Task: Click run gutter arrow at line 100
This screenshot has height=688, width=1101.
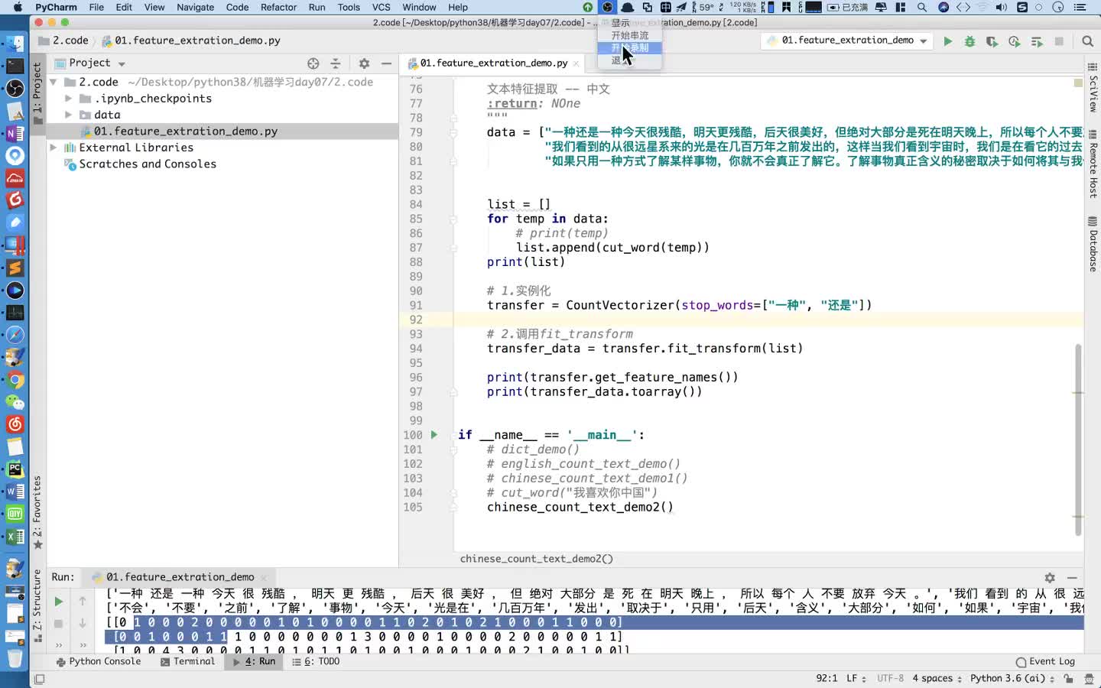Action: [x=434, y=435]
